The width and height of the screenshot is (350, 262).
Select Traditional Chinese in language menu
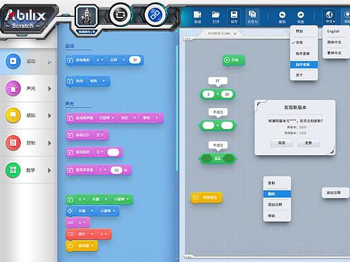[336, 53]
